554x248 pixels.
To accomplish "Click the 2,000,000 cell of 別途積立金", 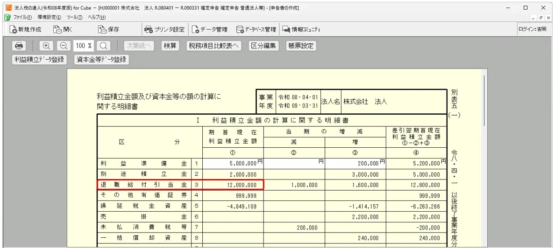I will (x=233, y=174).
